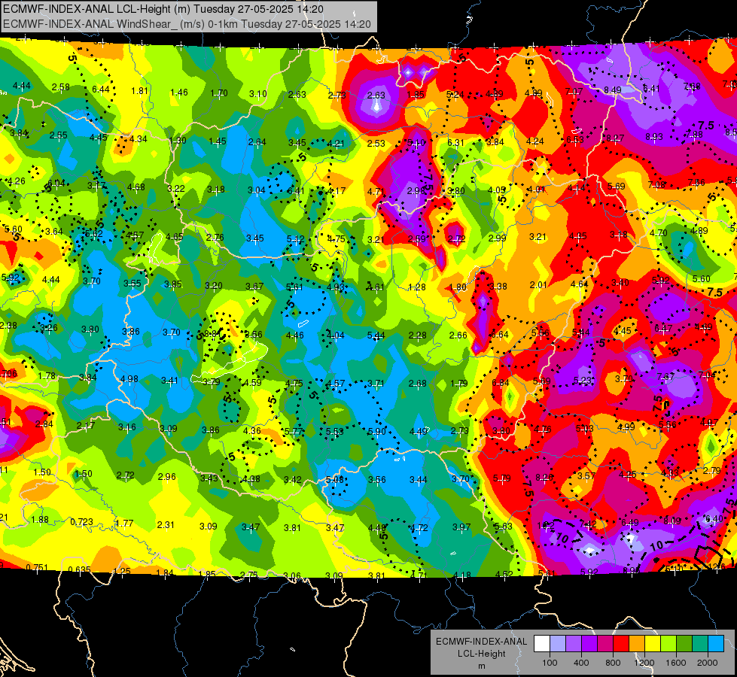Click wind shear value '1.81'
The image size is (737, 677).
(x=139, y=91)
